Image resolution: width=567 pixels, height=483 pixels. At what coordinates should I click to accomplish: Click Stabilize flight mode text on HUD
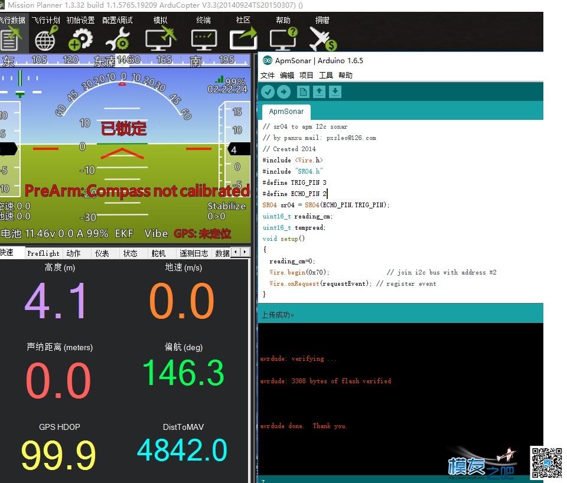tap(226, 206)
